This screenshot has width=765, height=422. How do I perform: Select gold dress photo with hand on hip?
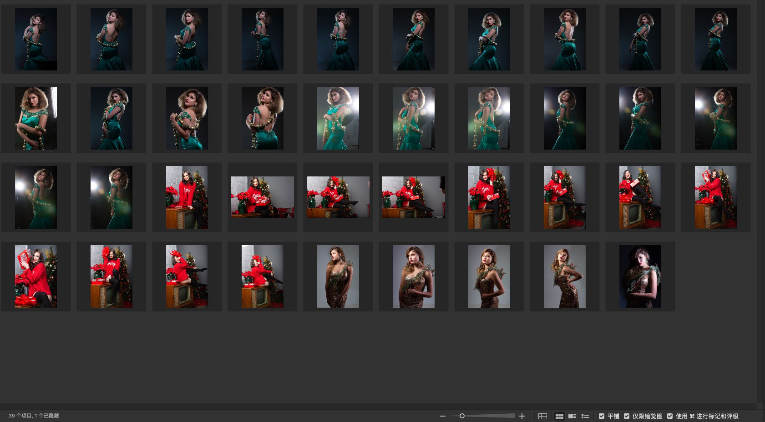point(564,276)
